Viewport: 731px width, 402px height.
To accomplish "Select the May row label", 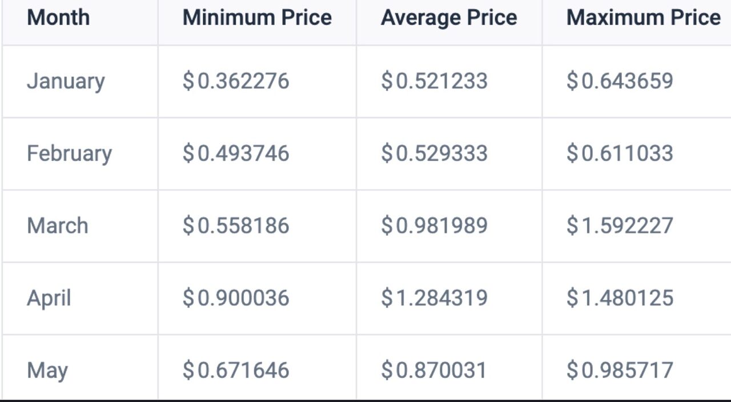I will click(47, 371).
